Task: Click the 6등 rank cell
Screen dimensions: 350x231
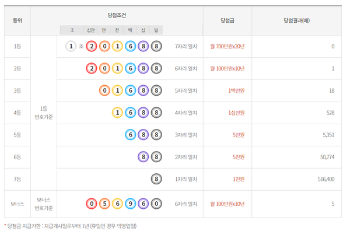Action: click(17, 157)
